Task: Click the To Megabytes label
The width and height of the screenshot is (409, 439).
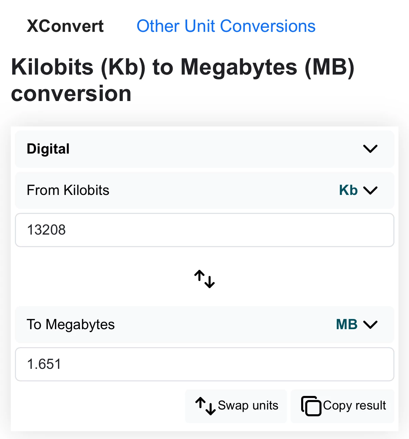Action: (x=71, y=324)
